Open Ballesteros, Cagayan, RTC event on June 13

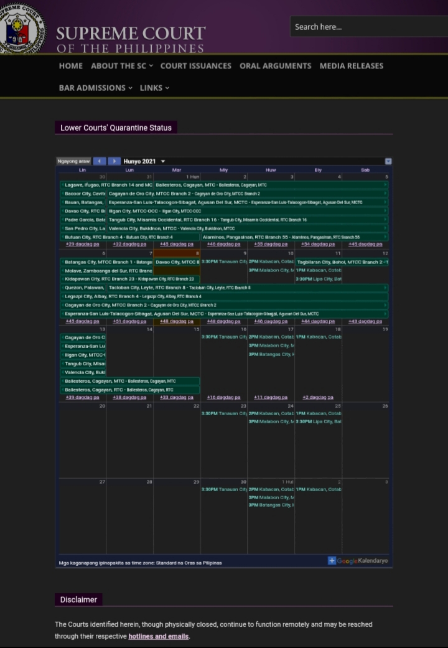(x=129, y=390)
